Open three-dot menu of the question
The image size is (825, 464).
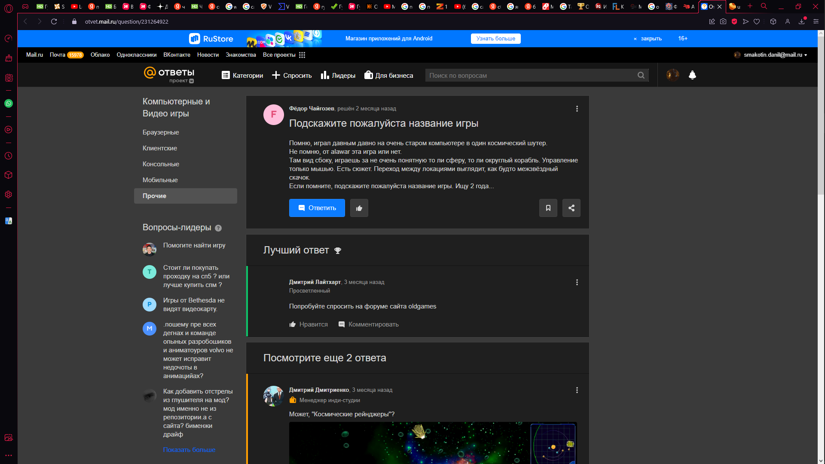tap(577, 109)
